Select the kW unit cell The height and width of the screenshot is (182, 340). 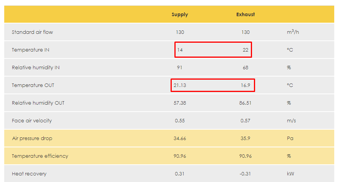pyautogui.click(x=290, y=174)
